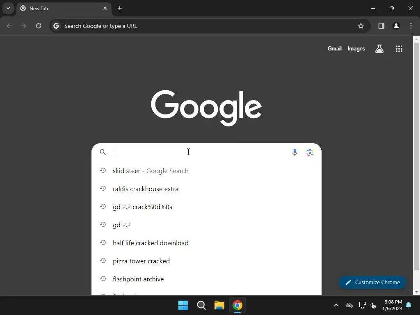Open the Images link
This screenshot has height=315, width=420.
point(356,49)
